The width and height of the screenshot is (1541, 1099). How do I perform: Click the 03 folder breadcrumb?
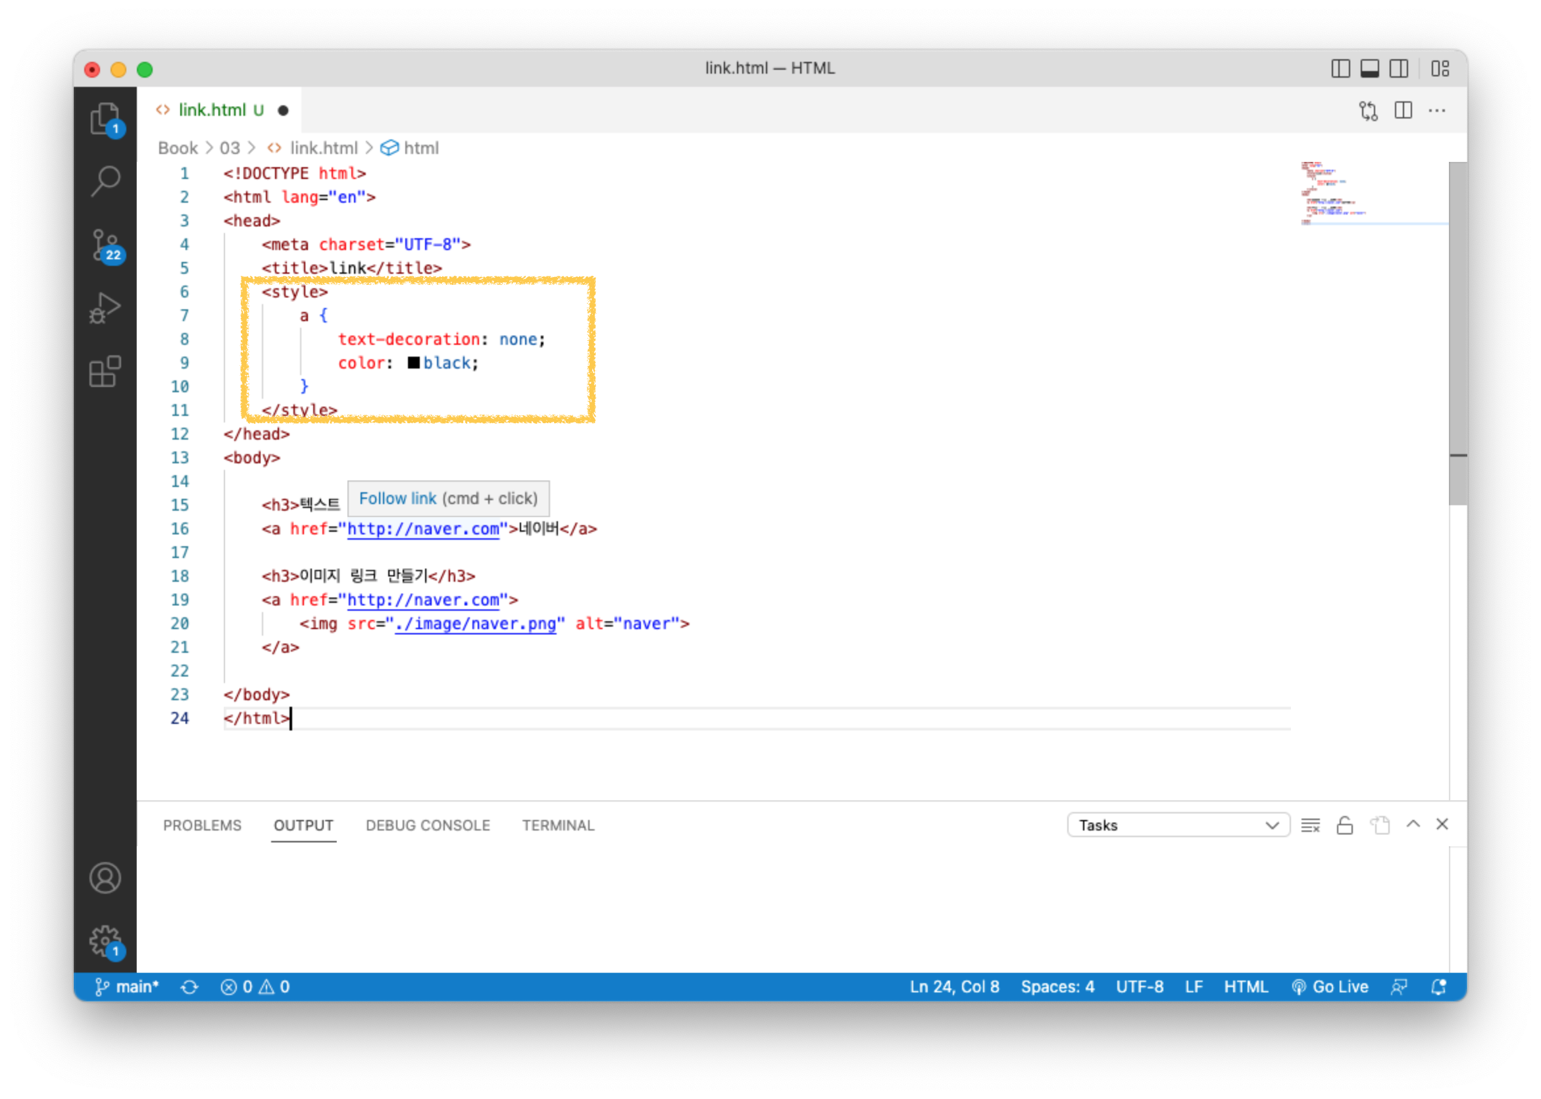230,147
